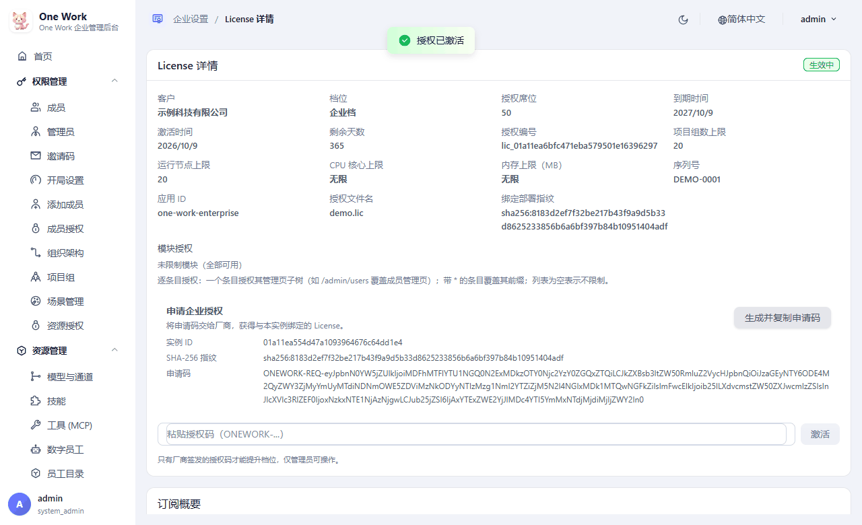Click the admin avatar in the sidebar footer
This screenshot has width=862, height=525.
tap(20, 504)
